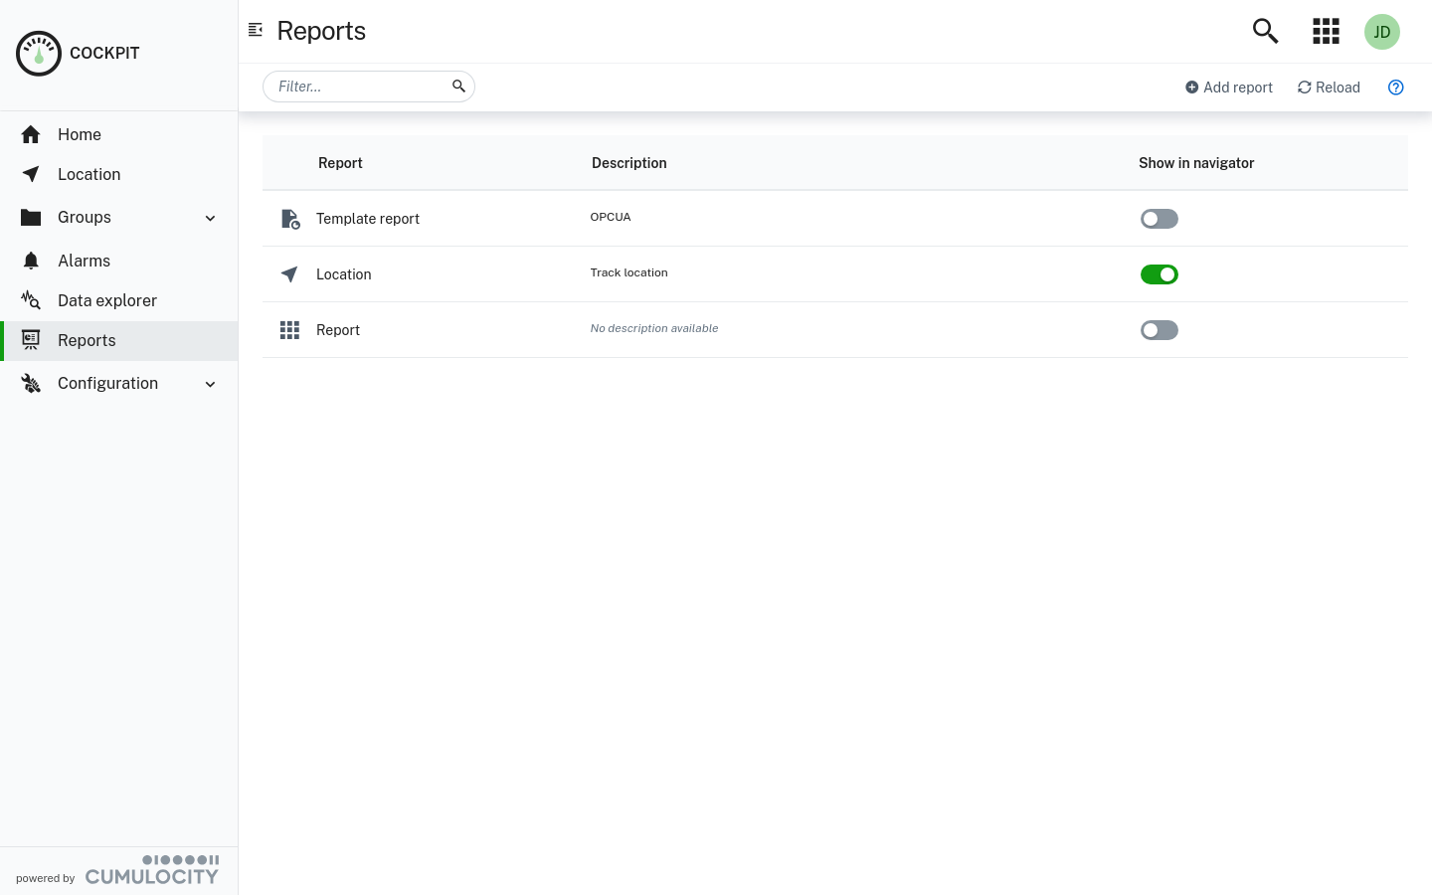This screenshot has height=895, width=1432.
Task: Open the JD user account menu
Action: (1382, 31)
